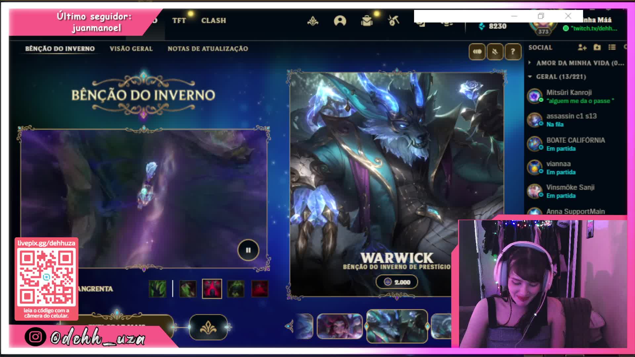Select the pink-haired champion skin thumbnail

(x=340, y=327)
